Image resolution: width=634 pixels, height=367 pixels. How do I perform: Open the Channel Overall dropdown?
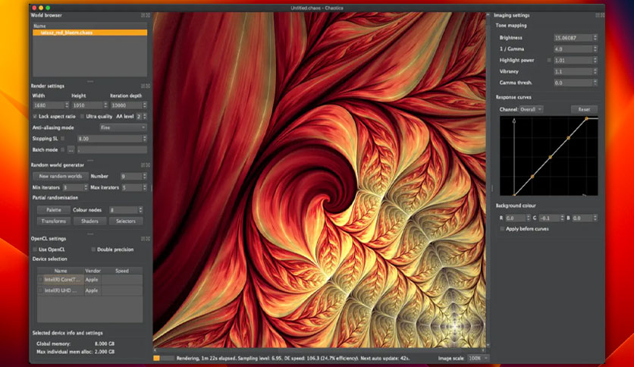coord(531,109)
